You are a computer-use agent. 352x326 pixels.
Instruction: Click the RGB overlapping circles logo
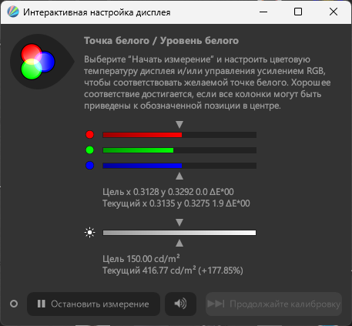(x=38, y=62)
